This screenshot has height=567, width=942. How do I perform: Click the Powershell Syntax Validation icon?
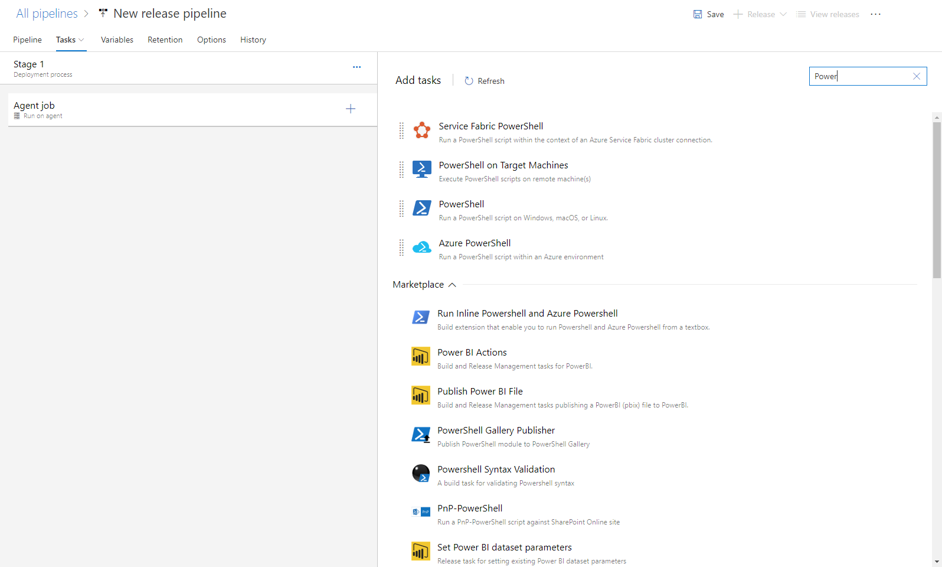(420, 473)
